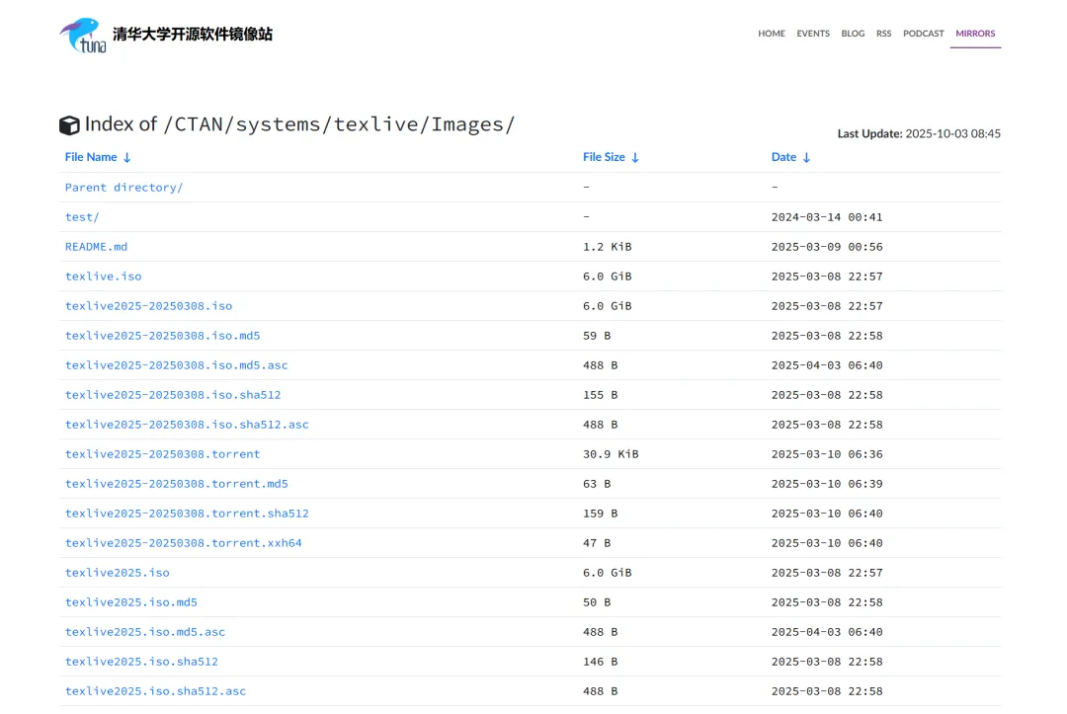Viewport: 1067px width, 714px height.
Task: Click the File Name column header
Action: tap(91, 157)
